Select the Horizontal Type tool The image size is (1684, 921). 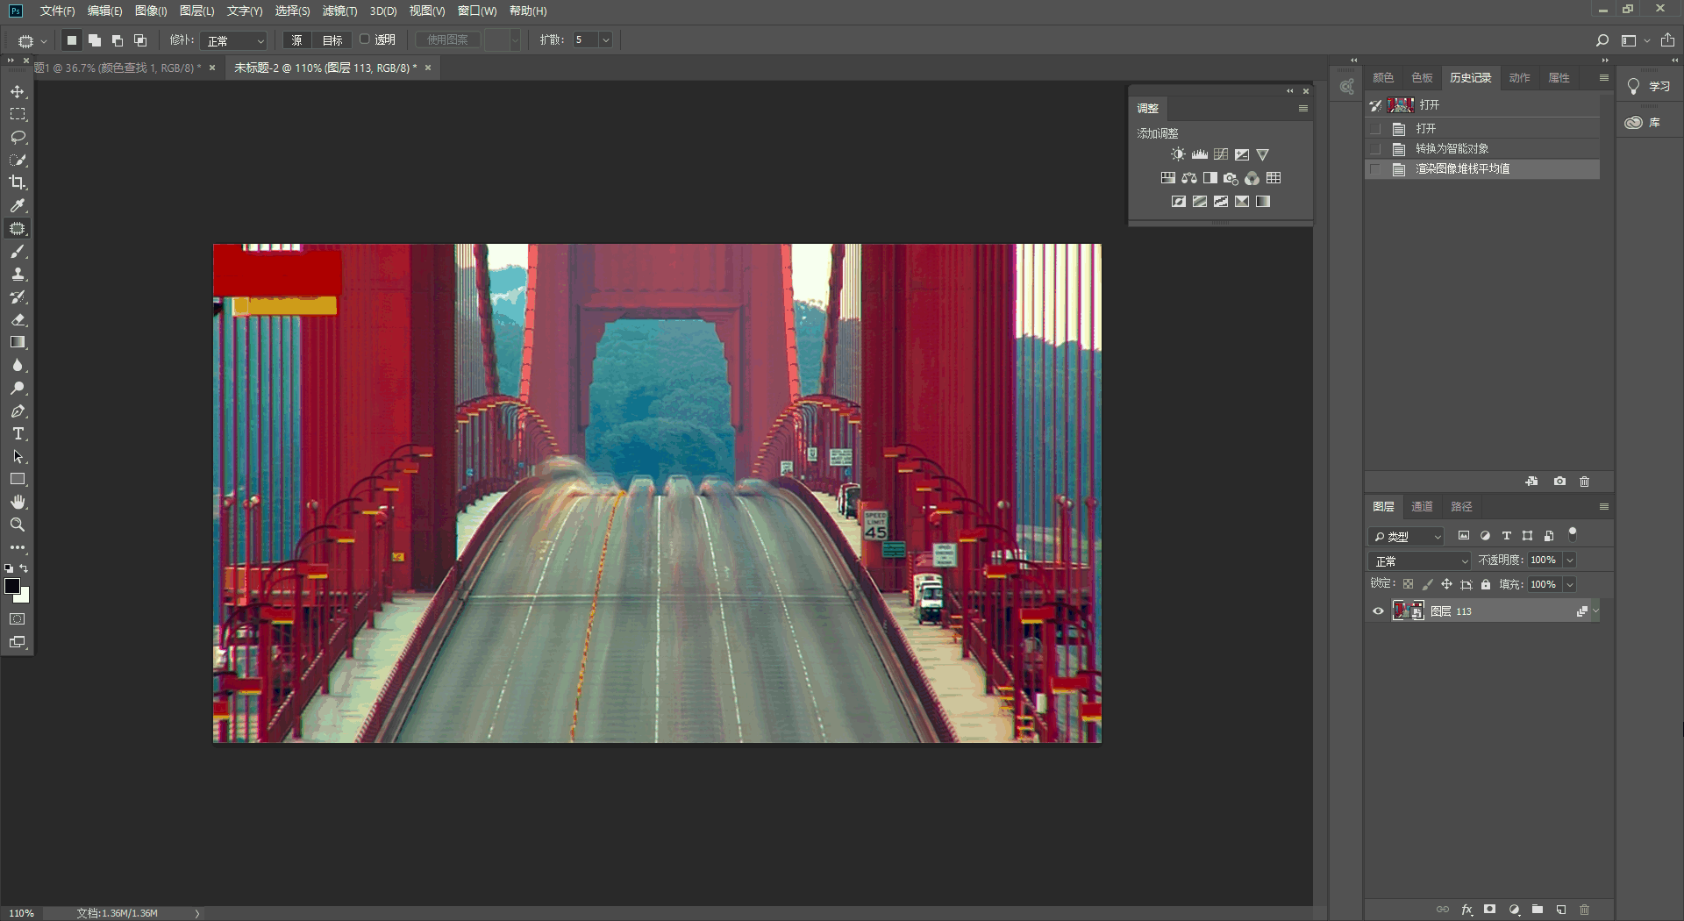pyautogui.click(x=18, y=434)
